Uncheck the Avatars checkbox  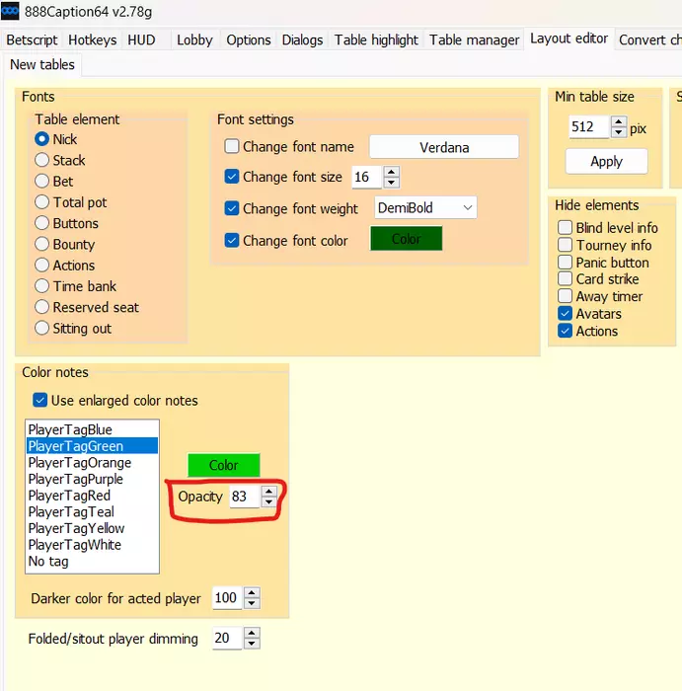pyautogui.click(x=565, y=313)
